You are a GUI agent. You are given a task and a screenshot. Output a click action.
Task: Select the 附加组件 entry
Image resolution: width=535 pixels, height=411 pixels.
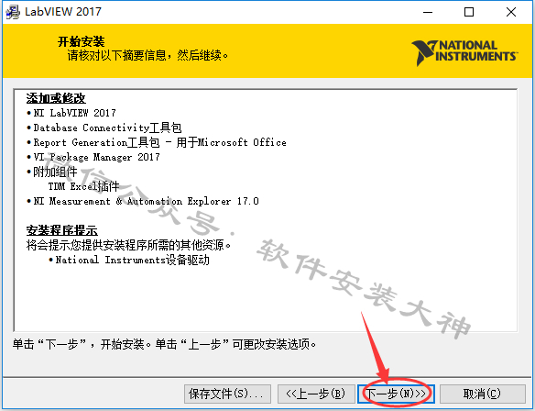pyautogui.click(x=52, y=172)
